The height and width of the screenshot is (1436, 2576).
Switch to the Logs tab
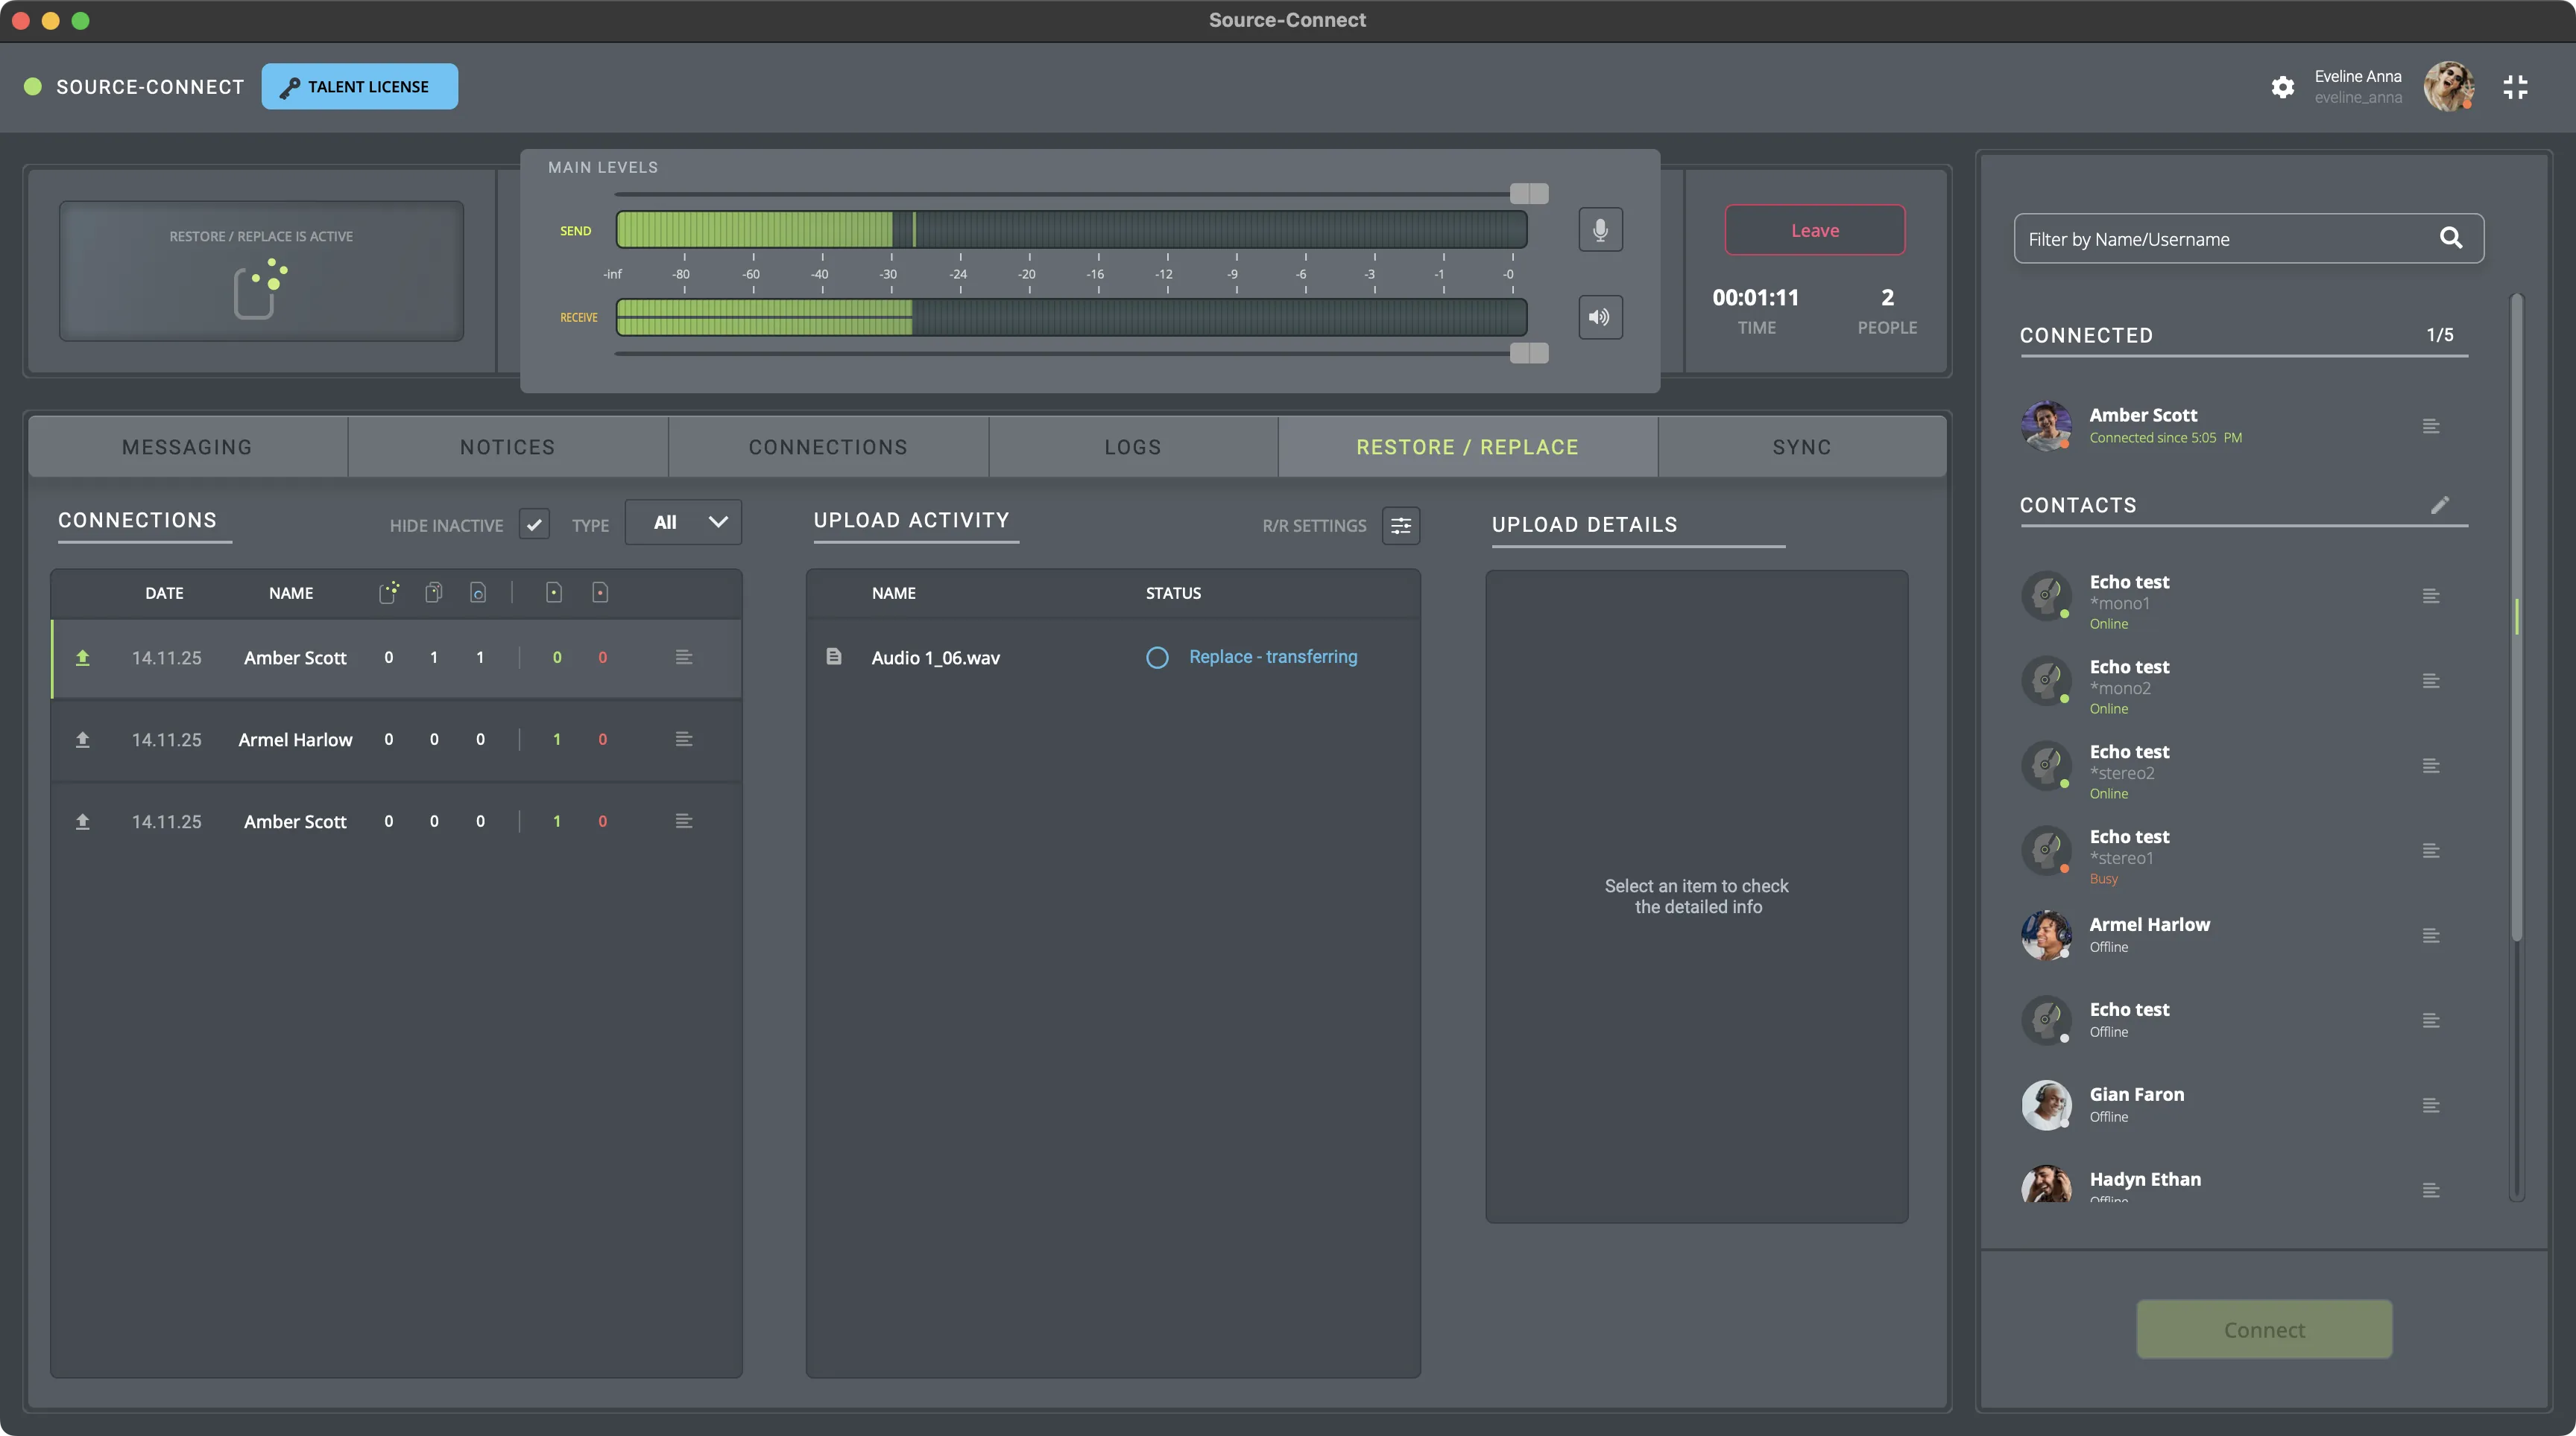coord(1133,447)
